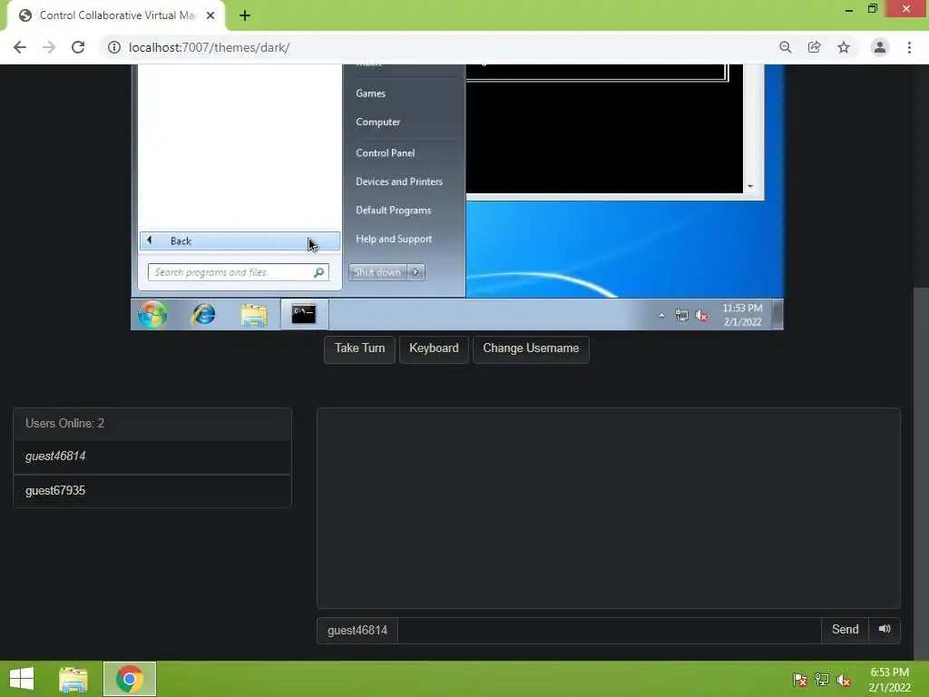
Task: Open the on-screen Keyboard button
Action: click(x=434, y=348)
